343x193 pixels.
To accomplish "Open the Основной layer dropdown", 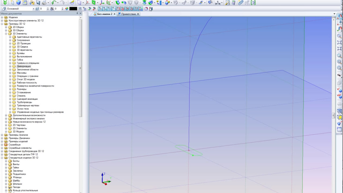I will click(33, 9).
